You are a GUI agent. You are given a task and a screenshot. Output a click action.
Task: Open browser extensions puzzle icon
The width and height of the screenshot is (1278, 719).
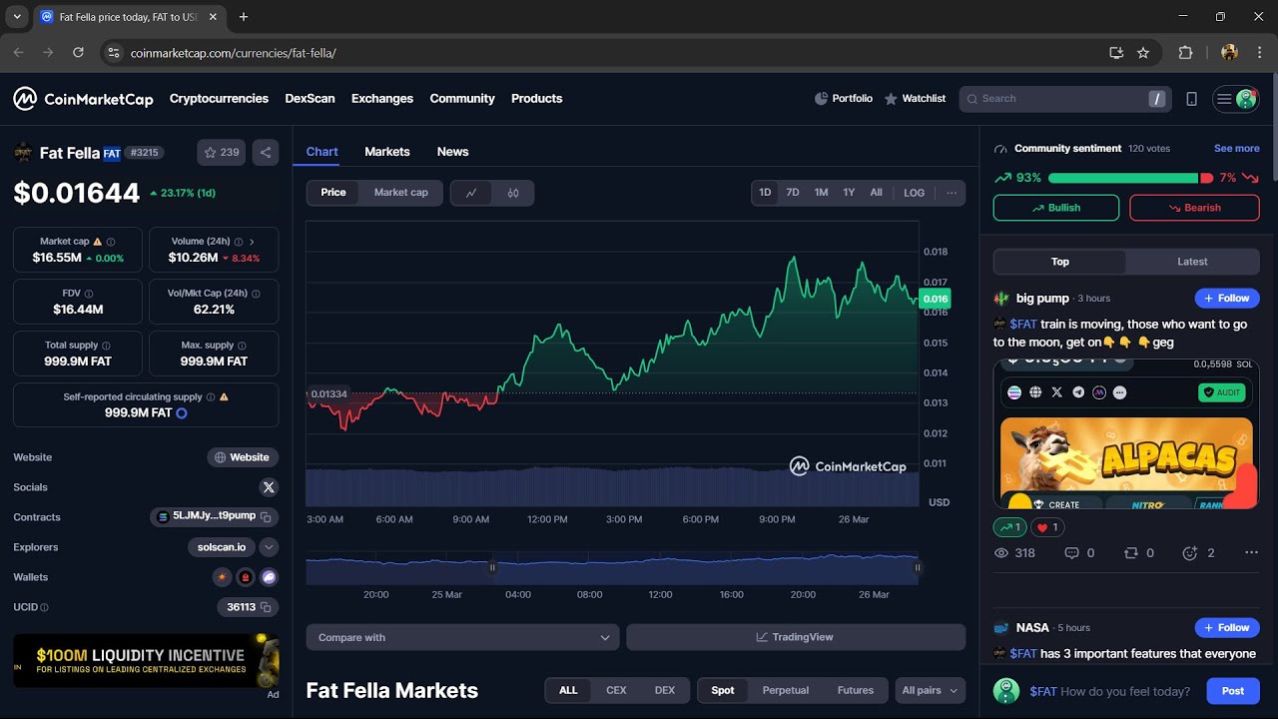1185,53
